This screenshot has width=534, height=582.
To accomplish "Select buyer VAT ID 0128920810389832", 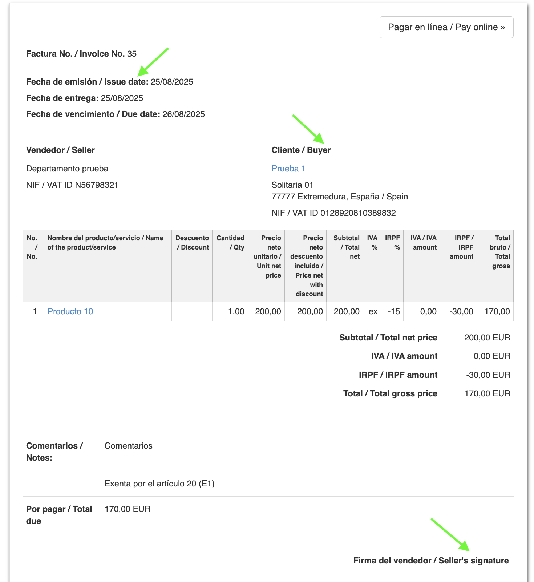I will [358, 213].
